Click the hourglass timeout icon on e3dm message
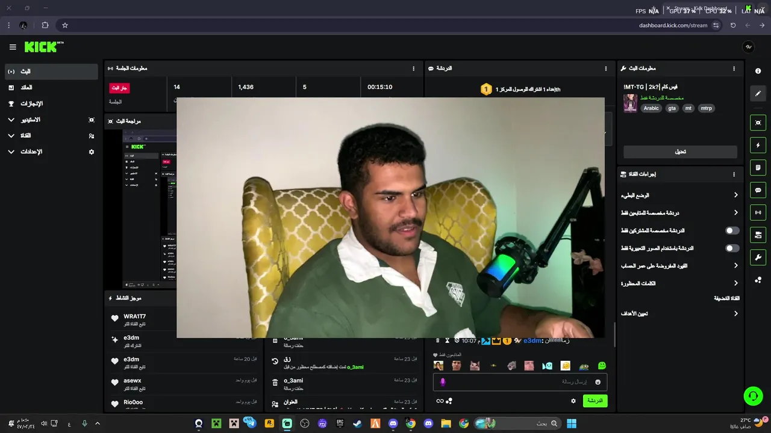 [447, 341]
